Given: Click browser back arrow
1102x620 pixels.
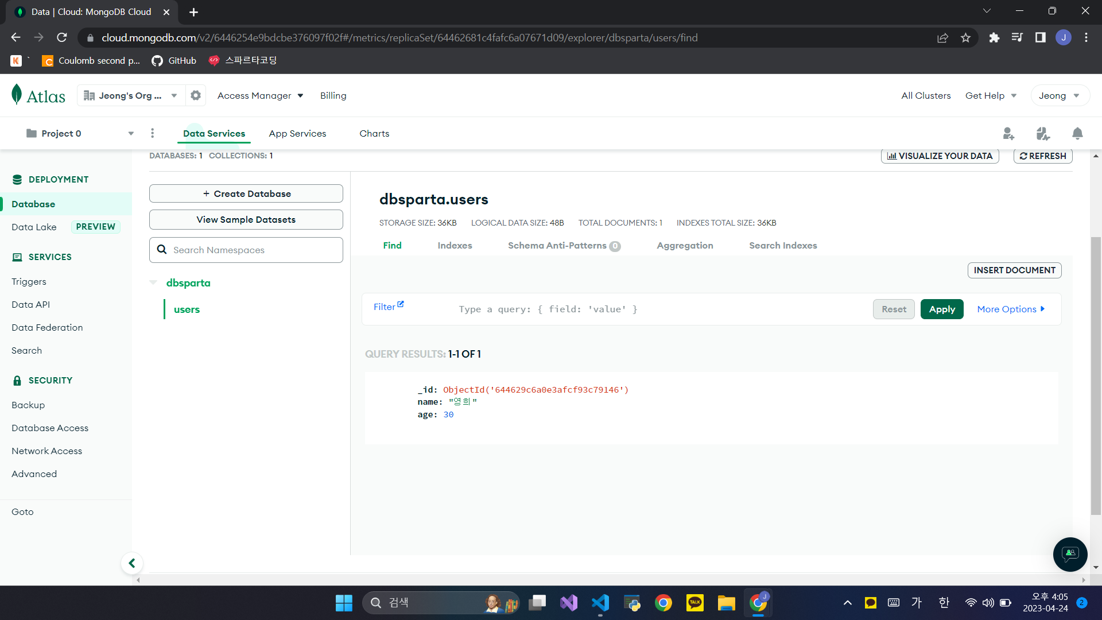Looking at the screenshot, I should 15,37.
